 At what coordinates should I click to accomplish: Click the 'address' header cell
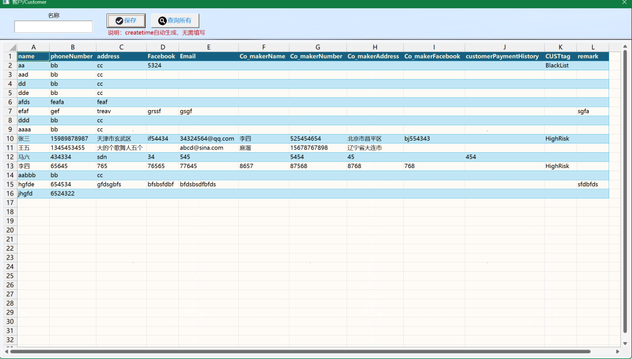point(121,56)
